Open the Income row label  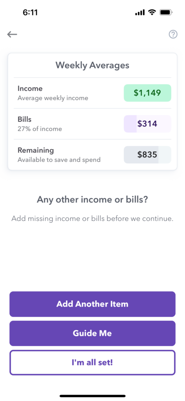point(30,89)
